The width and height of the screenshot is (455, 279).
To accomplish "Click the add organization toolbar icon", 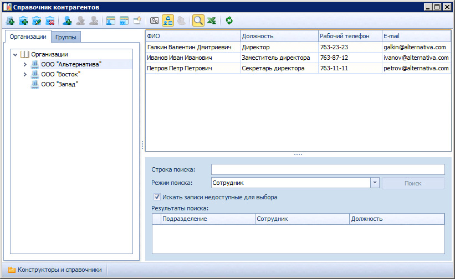I will click(x=10, y=21).
